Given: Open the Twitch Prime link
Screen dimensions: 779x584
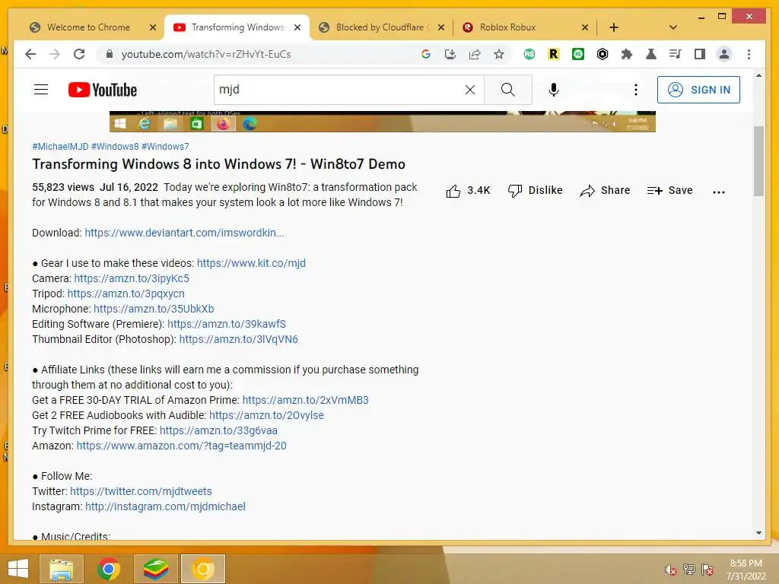Looking at the screenshot, I should click(x=218, y=430).
